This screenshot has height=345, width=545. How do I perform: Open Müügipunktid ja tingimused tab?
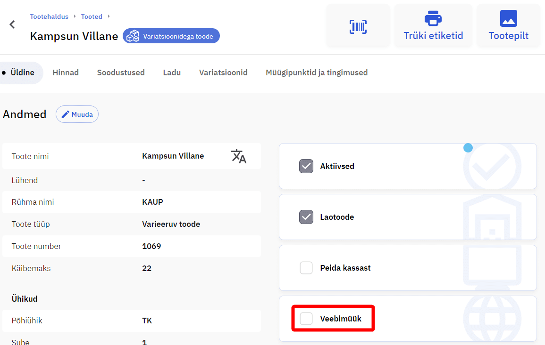point(317,72)
